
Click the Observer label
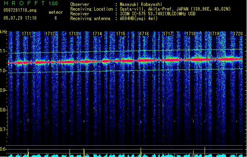(x=80, y=4)
